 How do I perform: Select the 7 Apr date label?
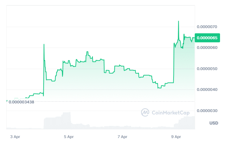122,137
